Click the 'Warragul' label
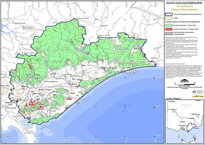The height and width of the screenshot is (145, 205). (6, 86)
